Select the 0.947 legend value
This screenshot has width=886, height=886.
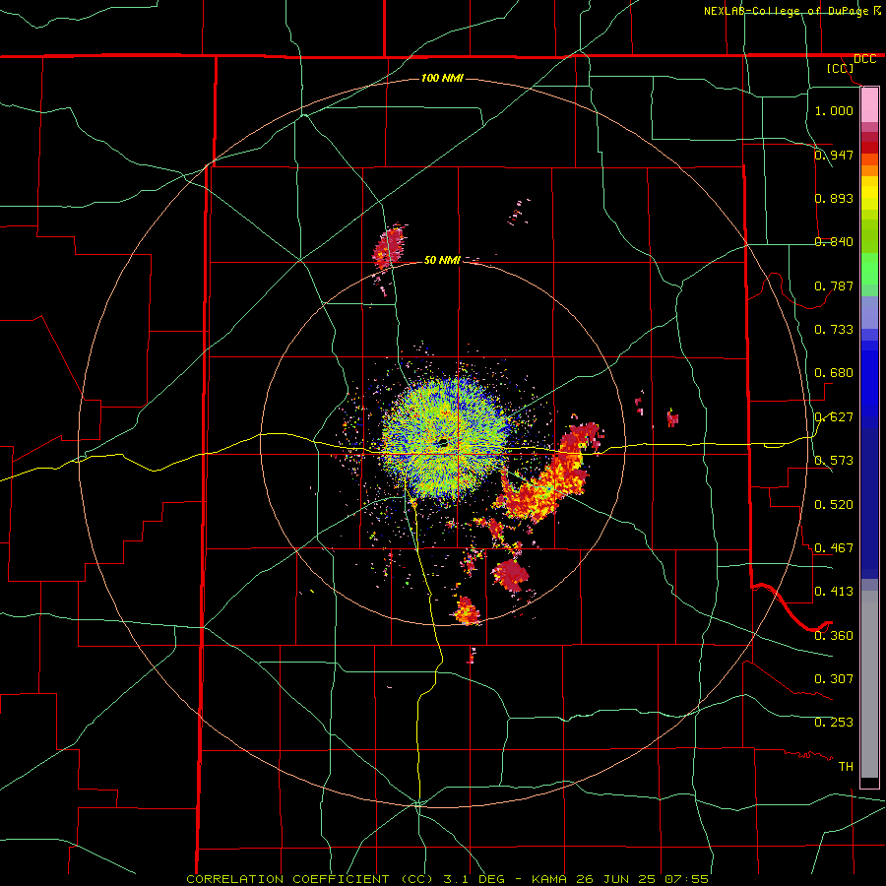(x=834, y=155)
